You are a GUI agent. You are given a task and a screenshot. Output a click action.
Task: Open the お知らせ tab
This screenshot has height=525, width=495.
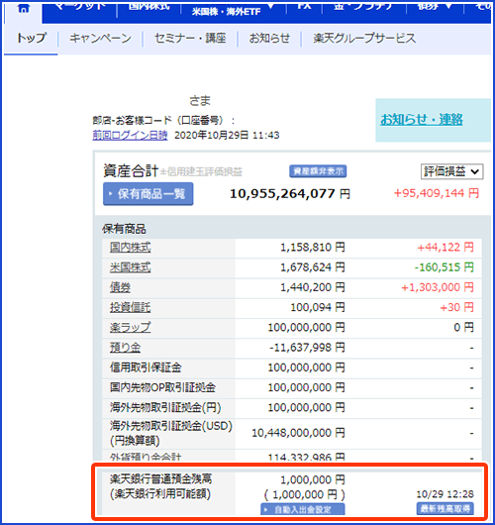(x=269, y=39)
